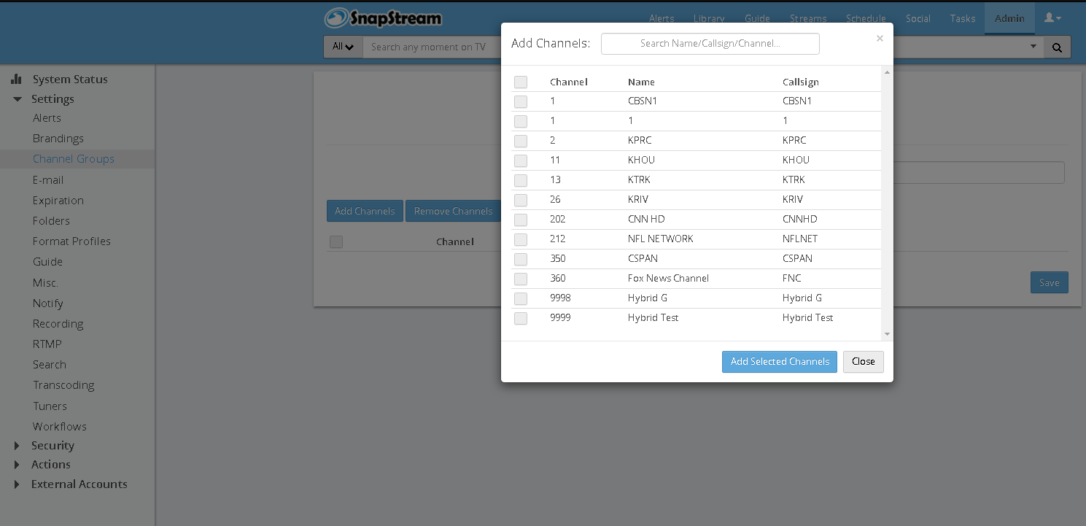Click the channel list scrollbar up arrow

(887, 71)
